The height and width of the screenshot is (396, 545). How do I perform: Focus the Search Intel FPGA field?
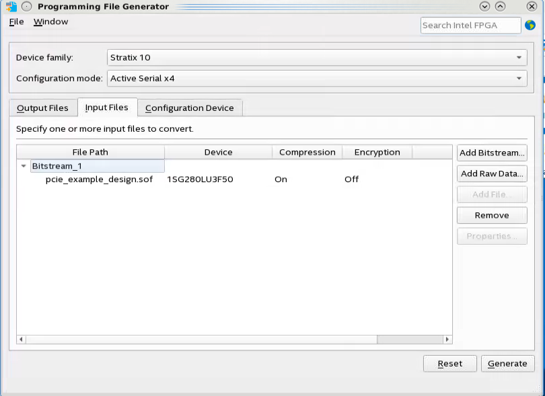470,26
